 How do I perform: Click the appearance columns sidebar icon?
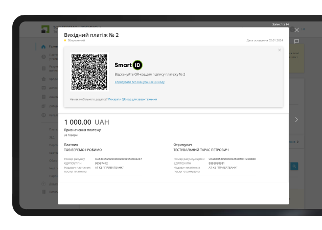click(43, 192)
